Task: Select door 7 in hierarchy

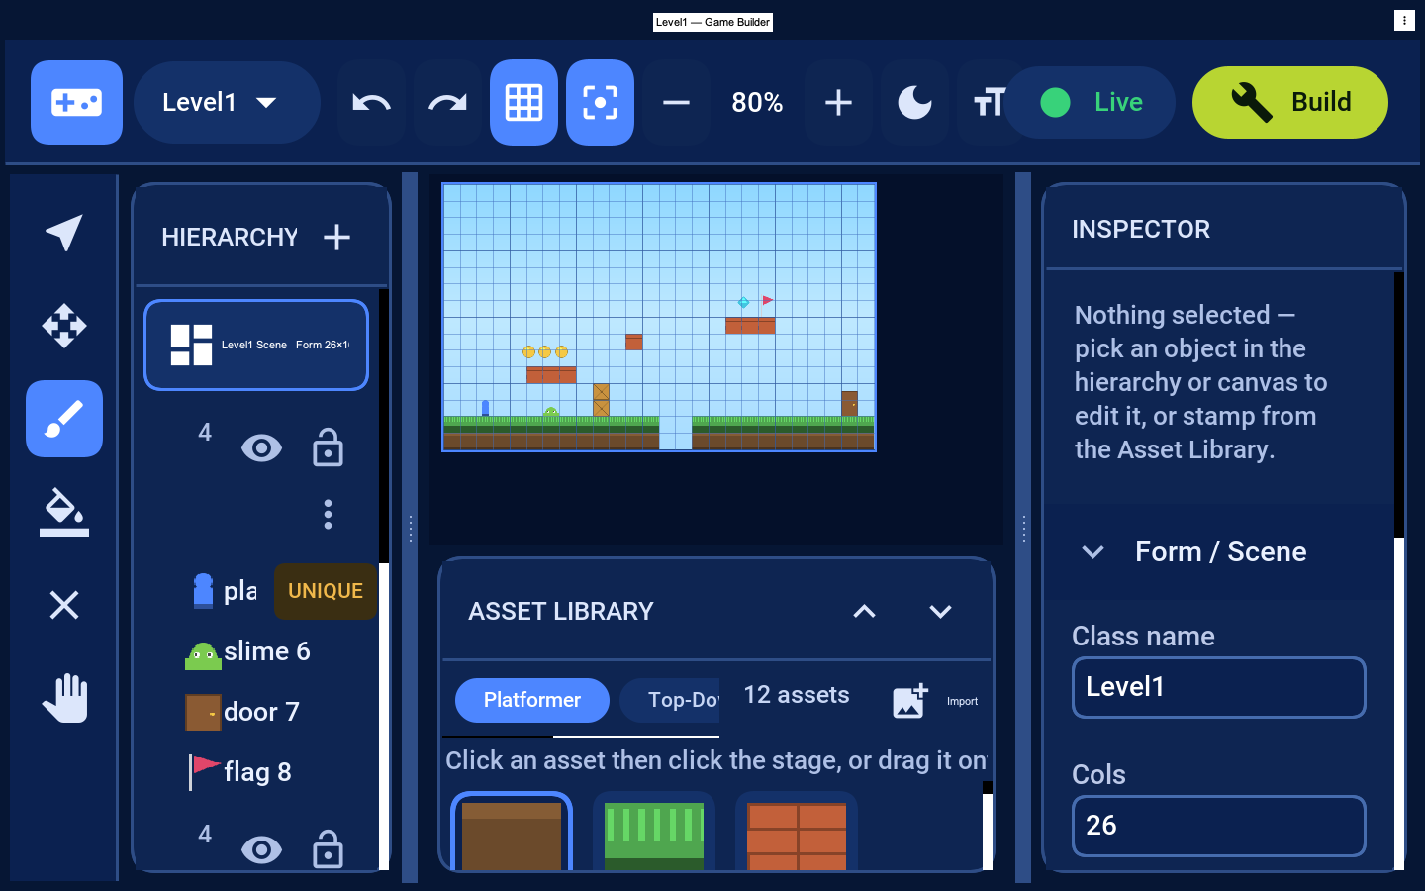Action: [x=243, y=712]
